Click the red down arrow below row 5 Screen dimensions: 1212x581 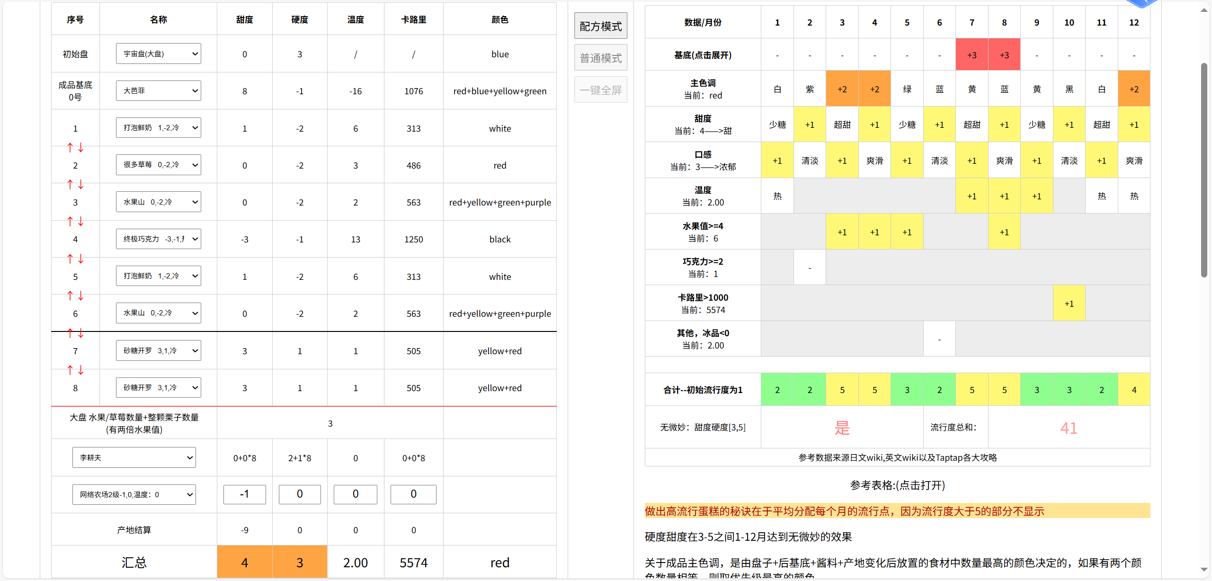click(x=81, y=295)
